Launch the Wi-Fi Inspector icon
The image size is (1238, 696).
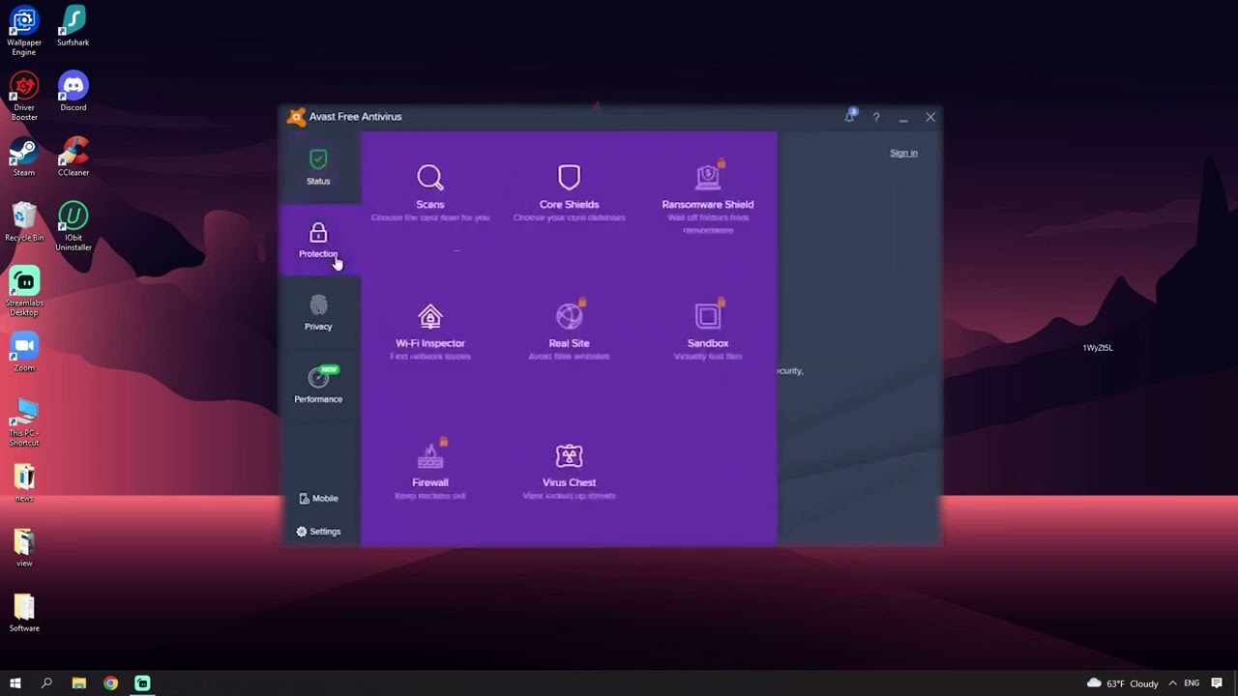tap(430, 316)
